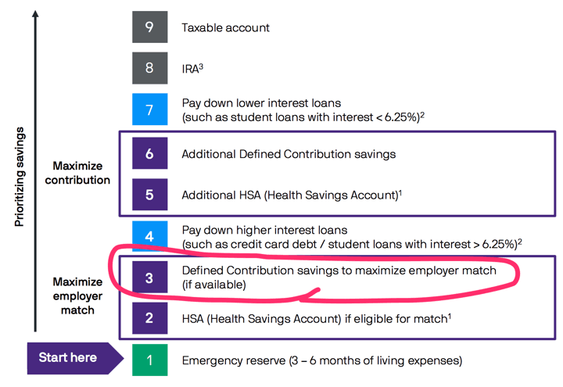Click the gray number 9 box
The image size is (563, 387).
[x=149, y=27]
